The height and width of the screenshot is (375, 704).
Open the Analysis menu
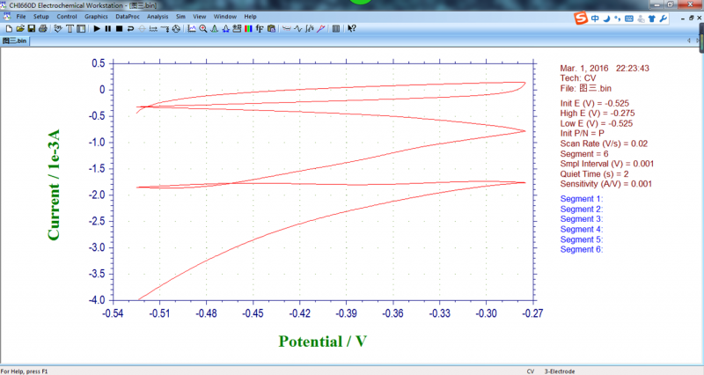[x=158, y=17]
